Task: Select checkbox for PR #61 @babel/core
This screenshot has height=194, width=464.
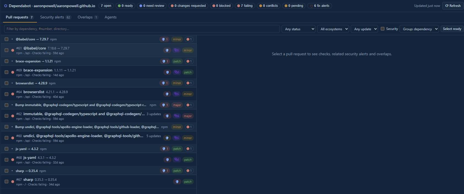Action: click(x=6, y=50)
